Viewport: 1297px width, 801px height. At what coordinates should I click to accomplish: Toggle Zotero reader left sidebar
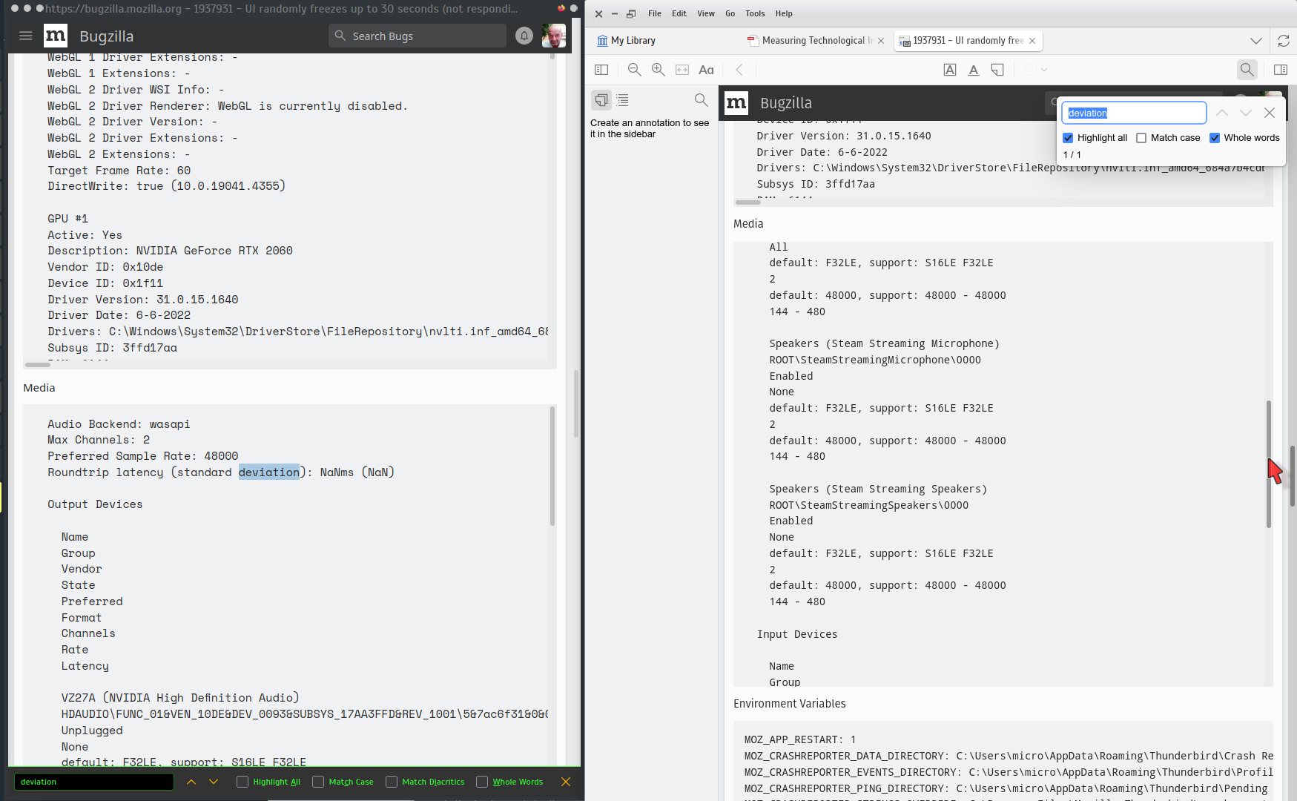[x=601, y=70]
